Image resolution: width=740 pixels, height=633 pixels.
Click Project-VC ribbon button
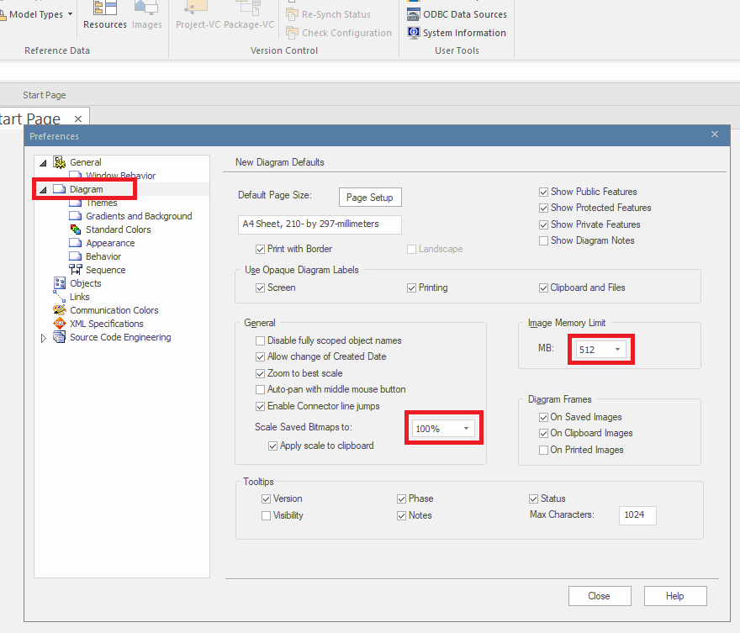(198, 14)
